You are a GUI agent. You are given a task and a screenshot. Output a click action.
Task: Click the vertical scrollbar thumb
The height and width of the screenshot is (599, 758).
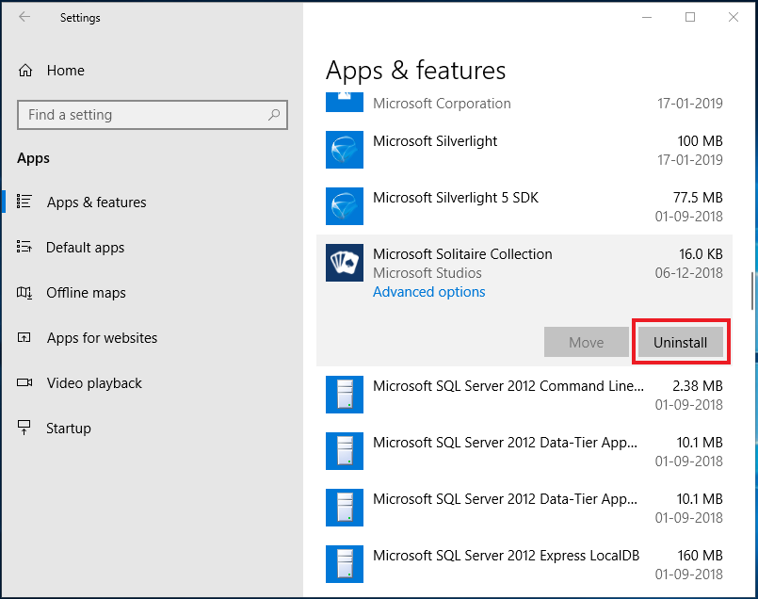[752, 291]
